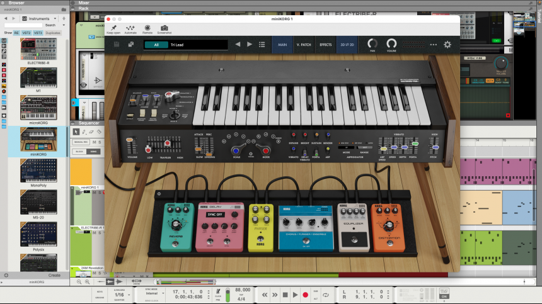Click the copy preset icon beside save
The height and width of the screenshot is (304, 542).
tap(130, 45)
